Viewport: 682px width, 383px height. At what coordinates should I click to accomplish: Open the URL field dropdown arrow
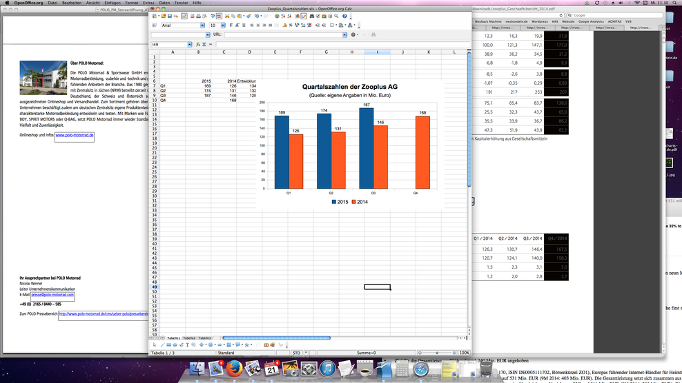click(345, 34)
